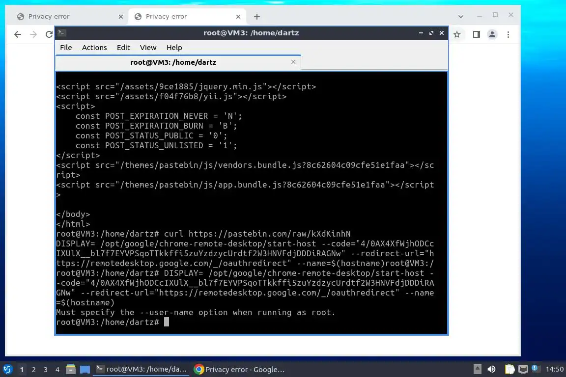
Task: Open the terminal Edit menu
Action: click(123, 48)
